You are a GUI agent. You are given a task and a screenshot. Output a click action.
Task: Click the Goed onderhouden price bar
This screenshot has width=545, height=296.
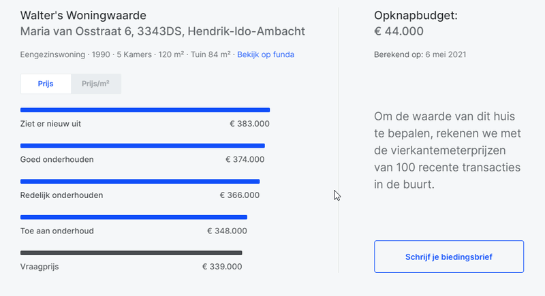coord(142,146)
